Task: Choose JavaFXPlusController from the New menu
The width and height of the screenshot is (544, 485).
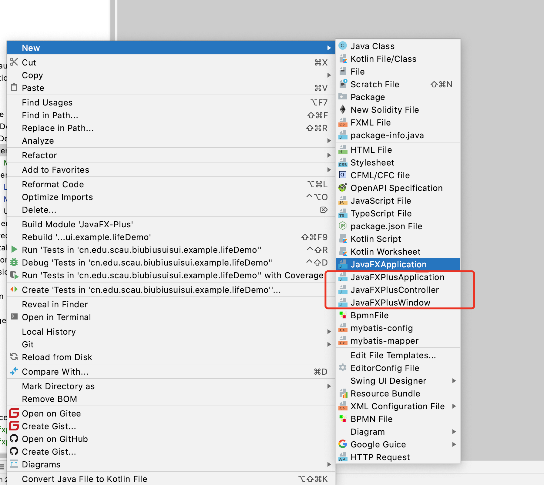Action: coord(394,290)
